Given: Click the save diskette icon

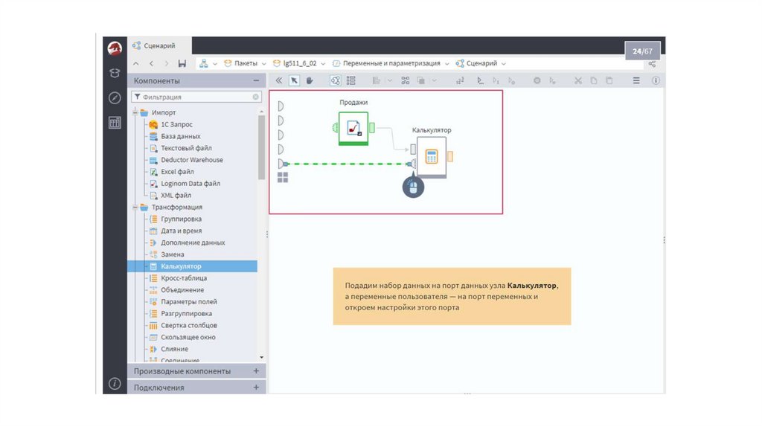Looking at the screenshot, I should point(182,64).
